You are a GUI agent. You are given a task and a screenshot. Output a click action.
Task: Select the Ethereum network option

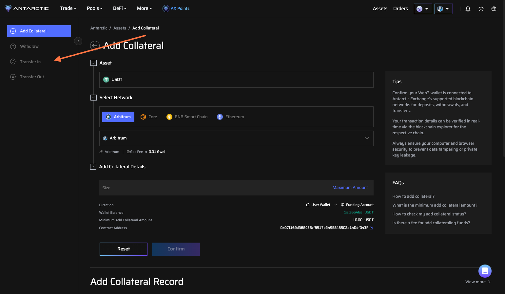coord(230,117)
